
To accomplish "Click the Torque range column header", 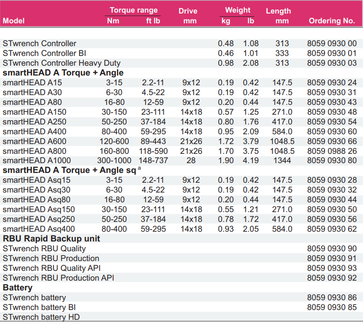I will click(134, 10).
